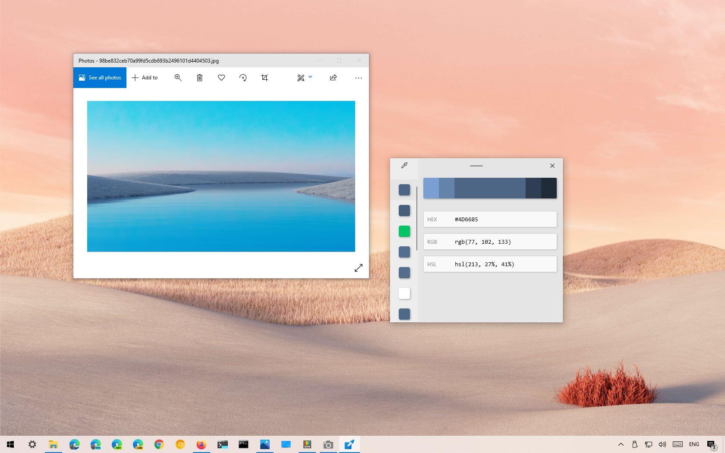
Task: Select the white swatch in color history
Action: coord(404,293)
